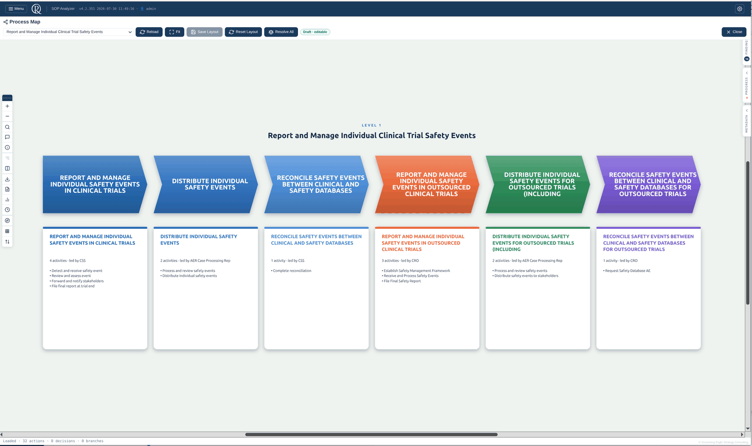Select the orange Outsourced Clinical Trials chevron
The image size is (752, 446).
pos(427,184)
